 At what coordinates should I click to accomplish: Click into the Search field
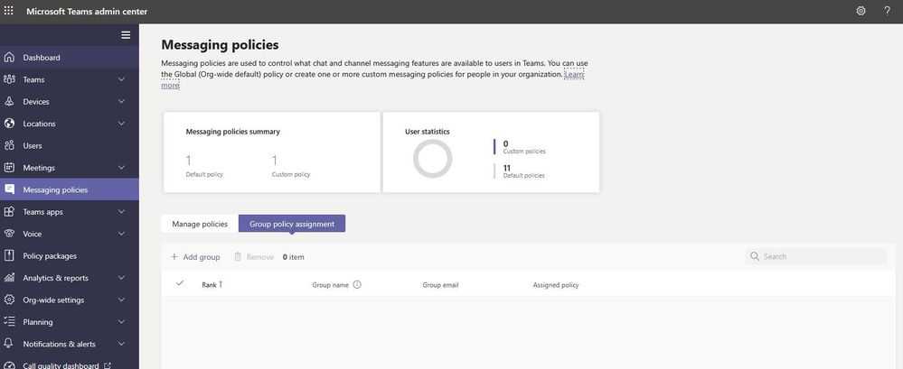[823, 256]
